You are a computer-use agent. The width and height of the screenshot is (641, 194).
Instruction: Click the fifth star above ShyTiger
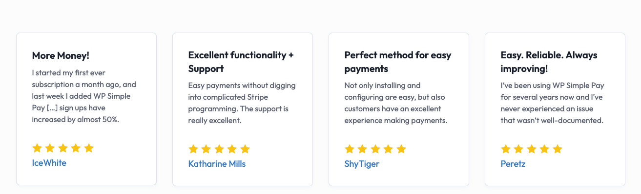tap(401, 149)
